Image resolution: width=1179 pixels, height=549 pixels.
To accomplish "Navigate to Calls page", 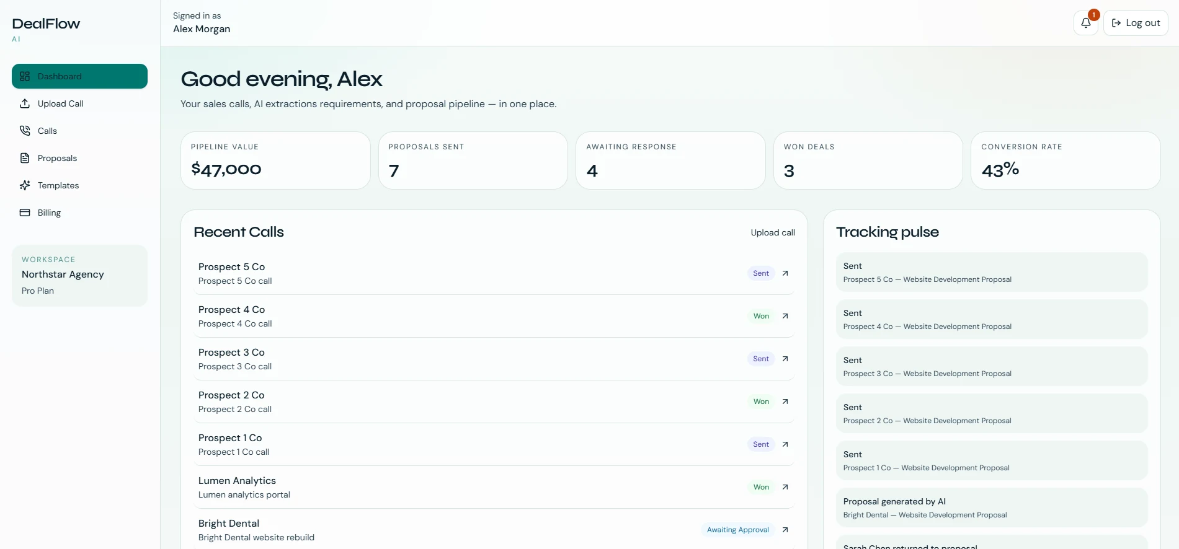I will coord(79,131).
